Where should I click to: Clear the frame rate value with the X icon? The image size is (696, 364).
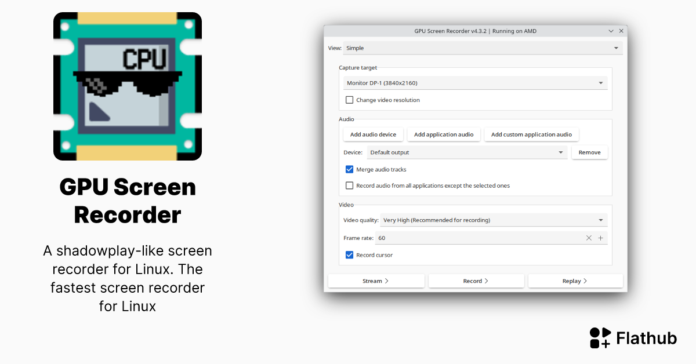589,238
